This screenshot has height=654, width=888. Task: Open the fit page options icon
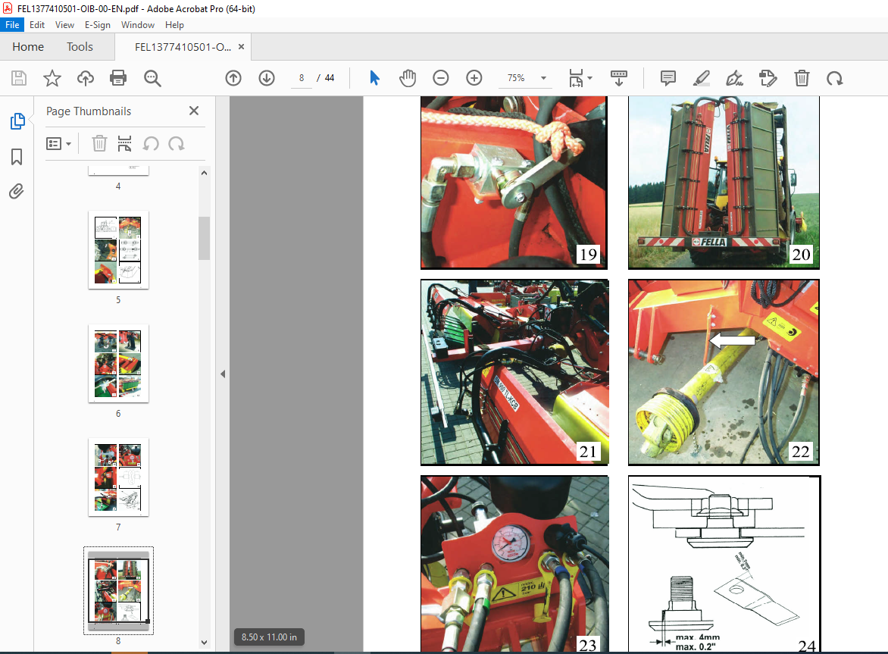pyautogui.click(x=580, y=77)
